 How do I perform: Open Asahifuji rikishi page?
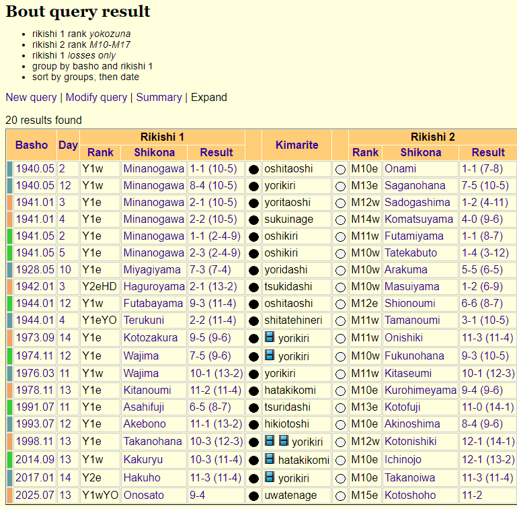[144, 407]
